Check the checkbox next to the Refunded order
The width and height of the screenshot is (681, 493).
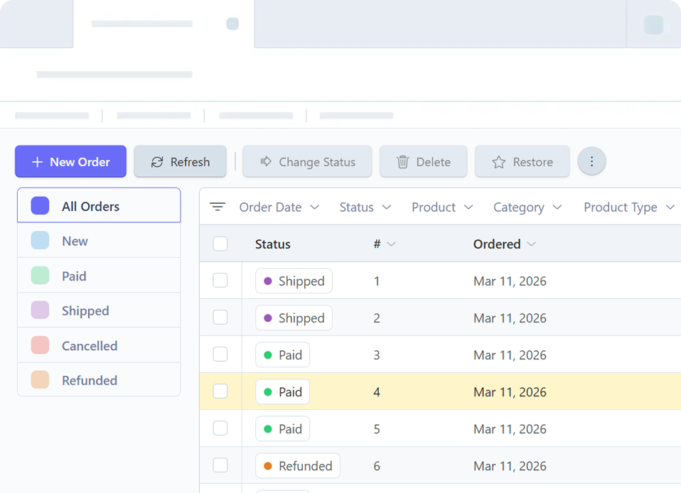click(x=220, y=465)
